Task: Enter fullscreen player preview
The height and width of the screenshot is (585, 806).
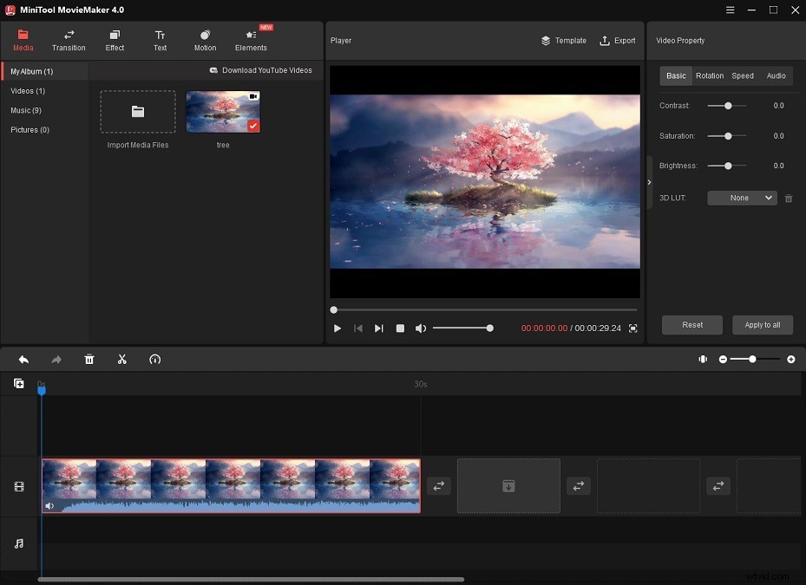Action: pos(632,328)
